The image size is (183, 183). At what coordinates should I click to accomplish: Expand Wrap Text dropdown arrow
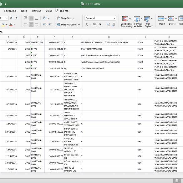tap(73, 18)
